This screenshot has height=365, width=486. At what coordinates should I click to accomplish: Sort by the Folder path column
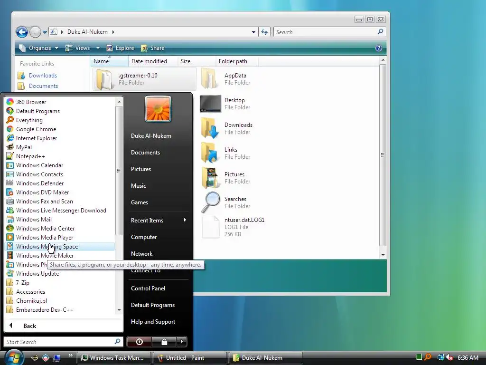coord(237,61)
